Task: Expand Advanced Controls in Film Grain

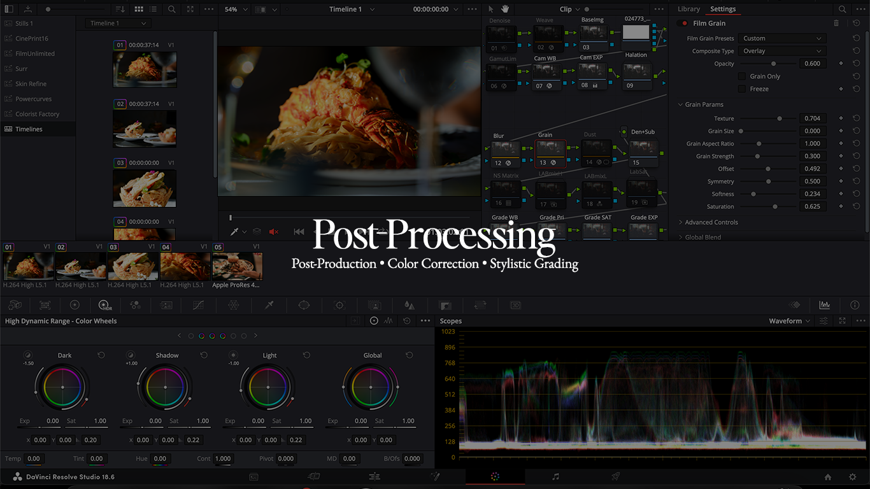Action: pos(709,222)
